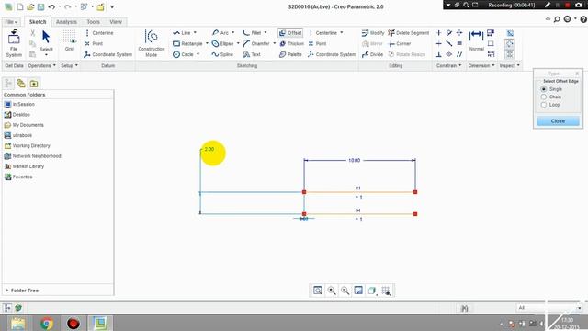Open File System in Get Data
The width and height of the screenshot is (588, 331).
click(x=14, y=43)
